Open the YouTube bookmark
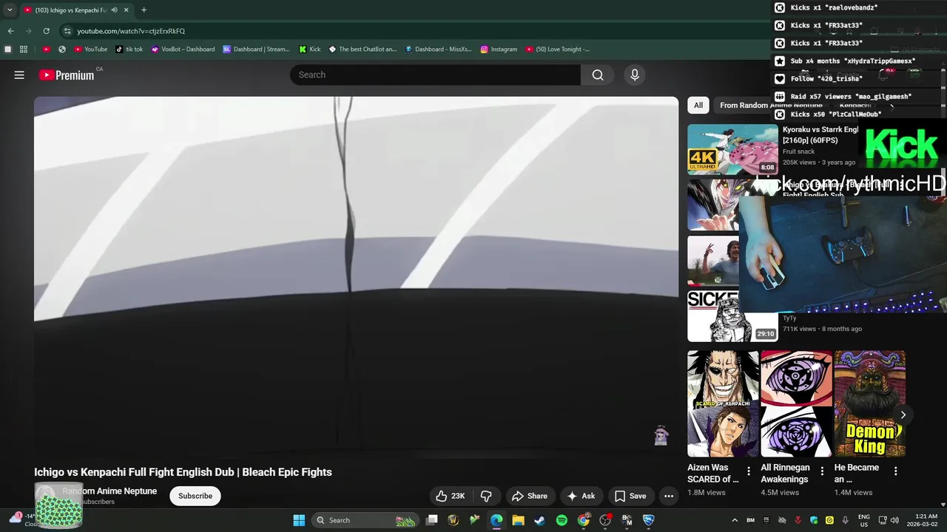 pyautogui.click(x=91, y=50)
